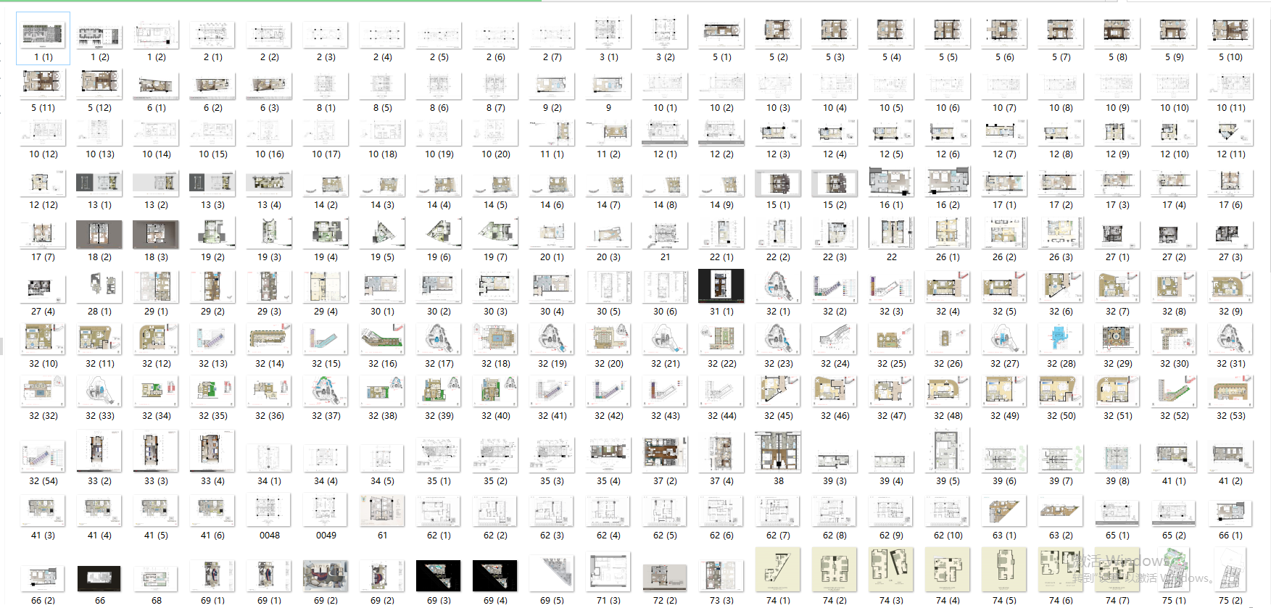The height and width of the screenshot is (608, 1271).
Task: Choose the 18 (2) brown thumbnail
Action: [99, 235]
